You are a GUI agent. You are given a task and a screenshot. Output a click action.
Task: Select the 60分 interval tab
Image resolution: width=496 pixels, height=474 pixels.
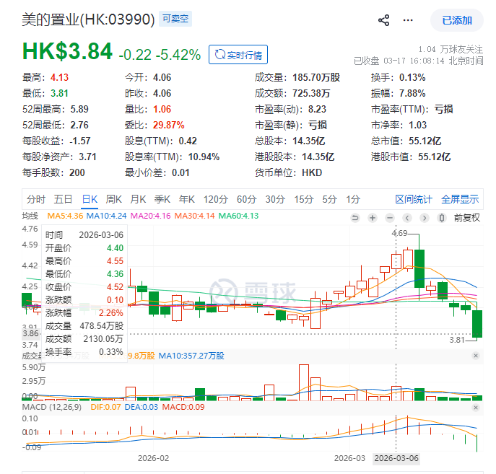coord(246,199)
